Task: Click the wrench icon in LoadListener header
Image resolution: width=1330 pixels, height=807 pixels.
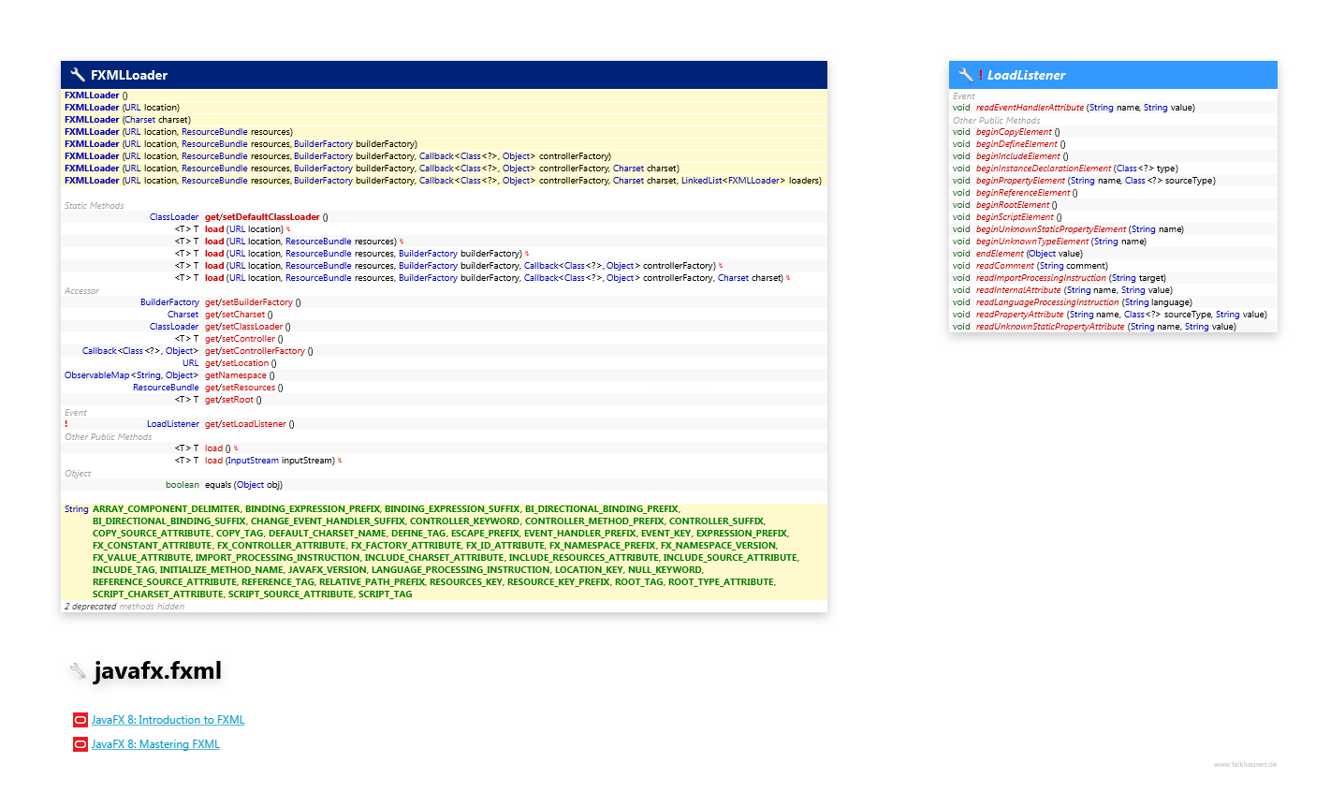Action: pyautogui.click(x=966, y=75)
